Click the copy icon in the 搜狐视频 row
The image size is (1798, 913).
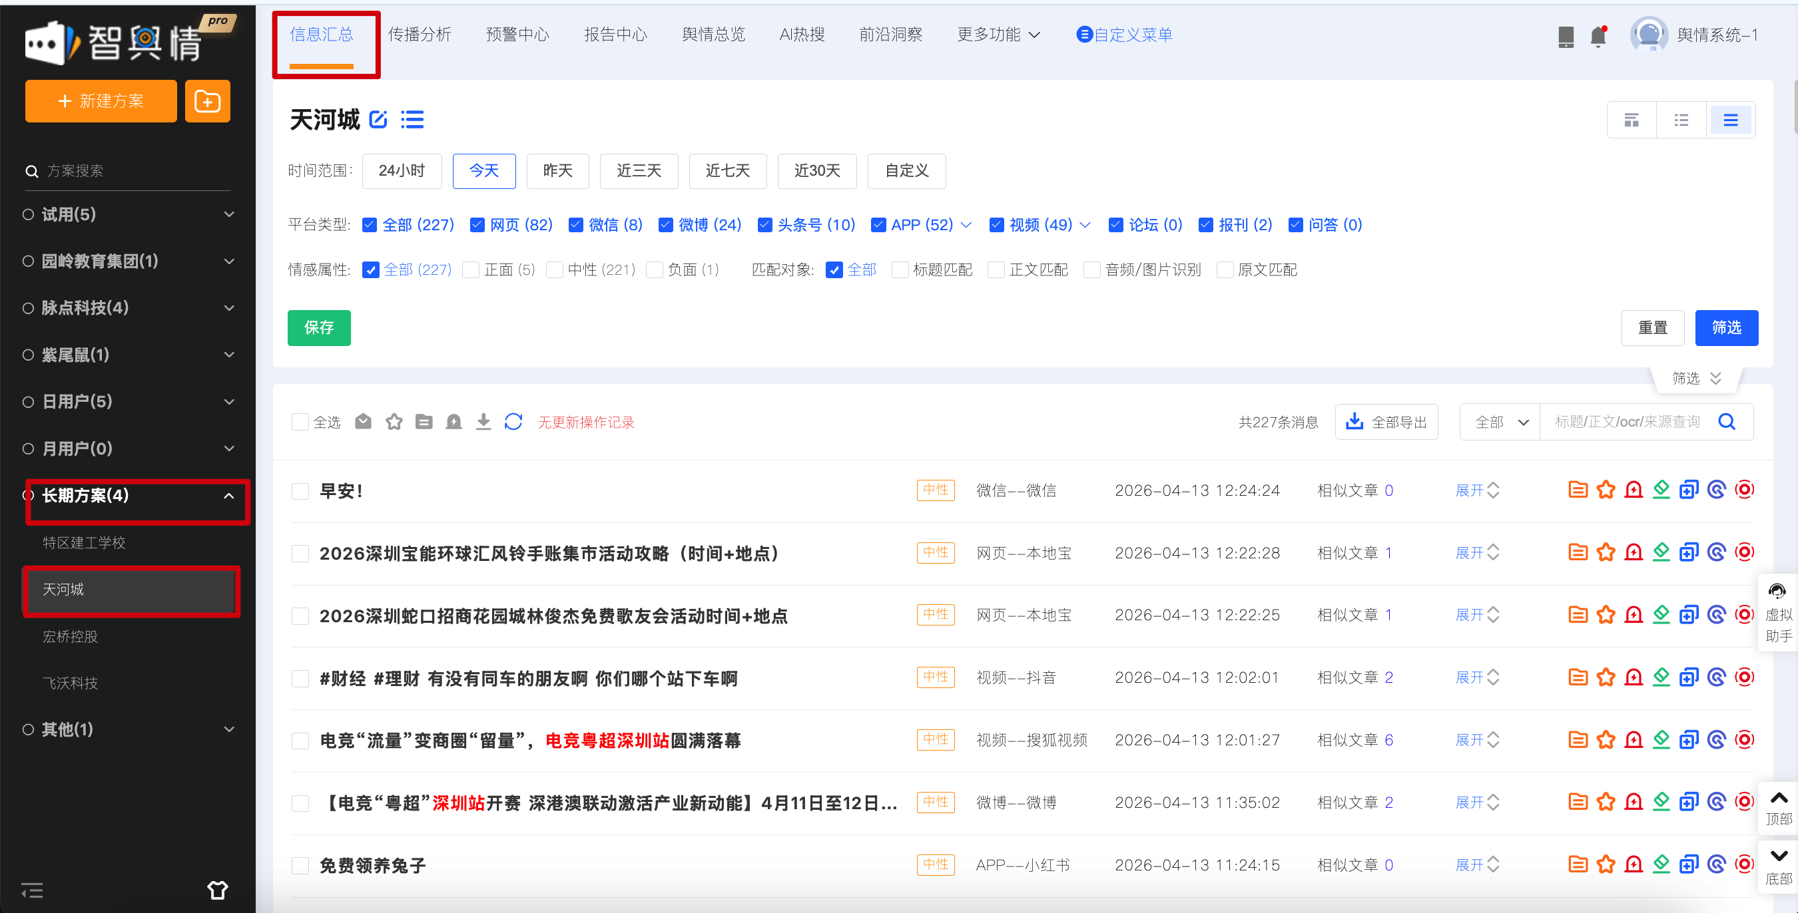tap(1688, 739)
